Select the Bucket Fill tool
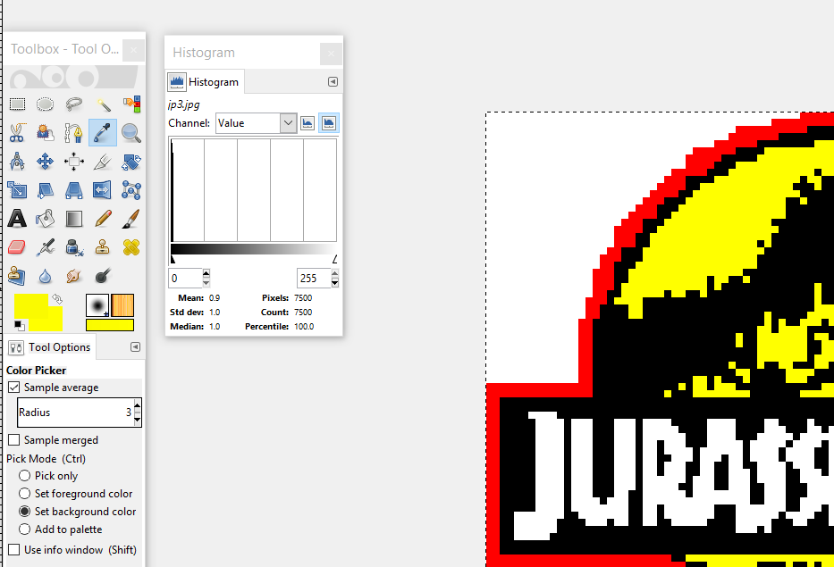 [x=46, y=219]
